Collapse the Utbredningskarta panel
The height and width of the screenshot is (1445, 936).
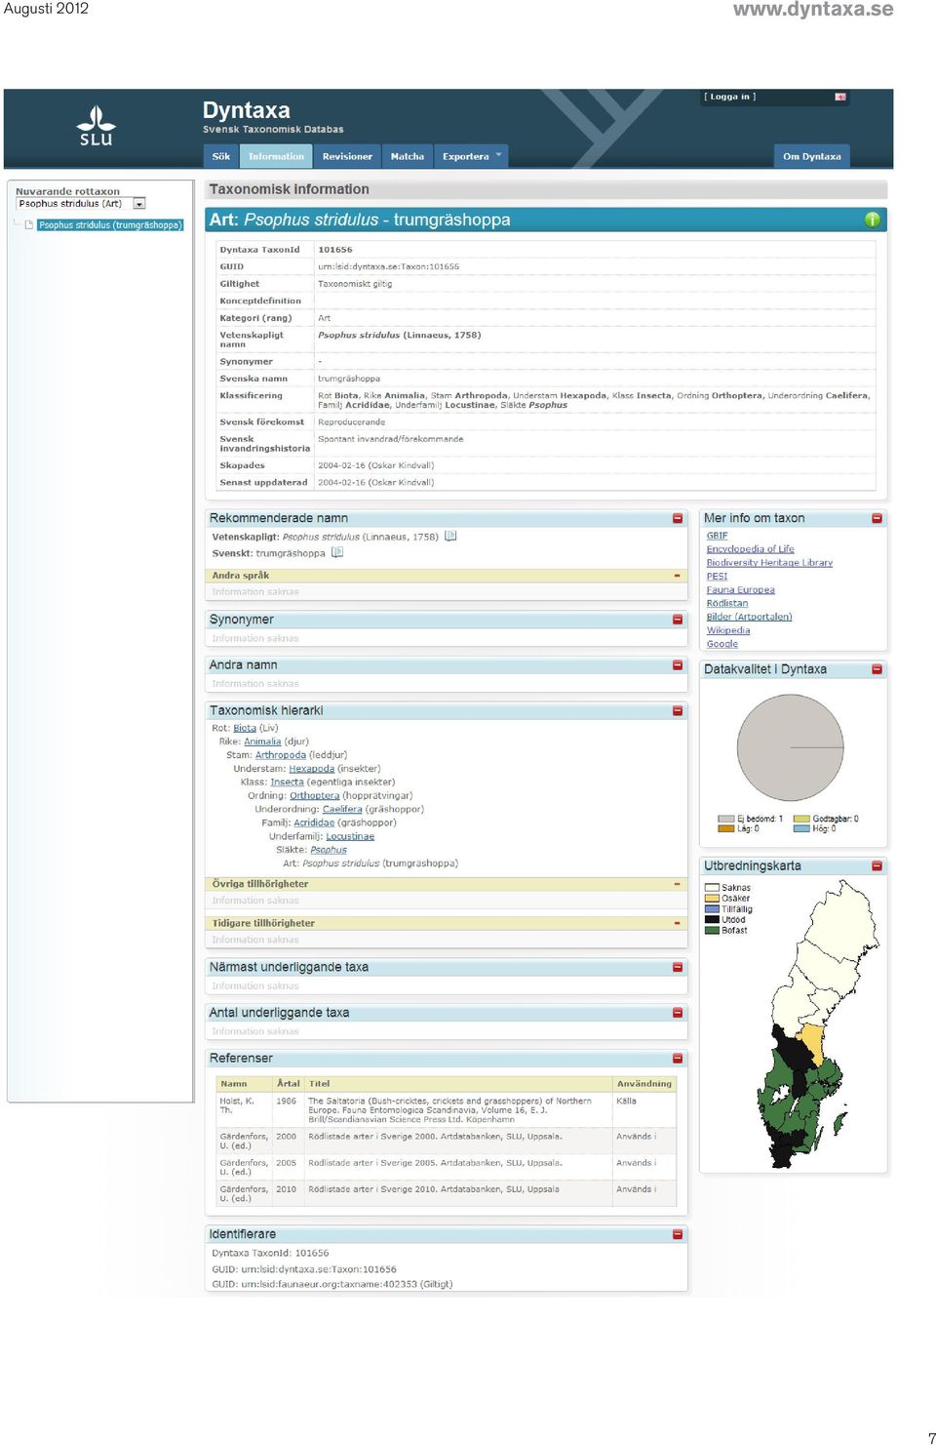(x=877, y=865)
